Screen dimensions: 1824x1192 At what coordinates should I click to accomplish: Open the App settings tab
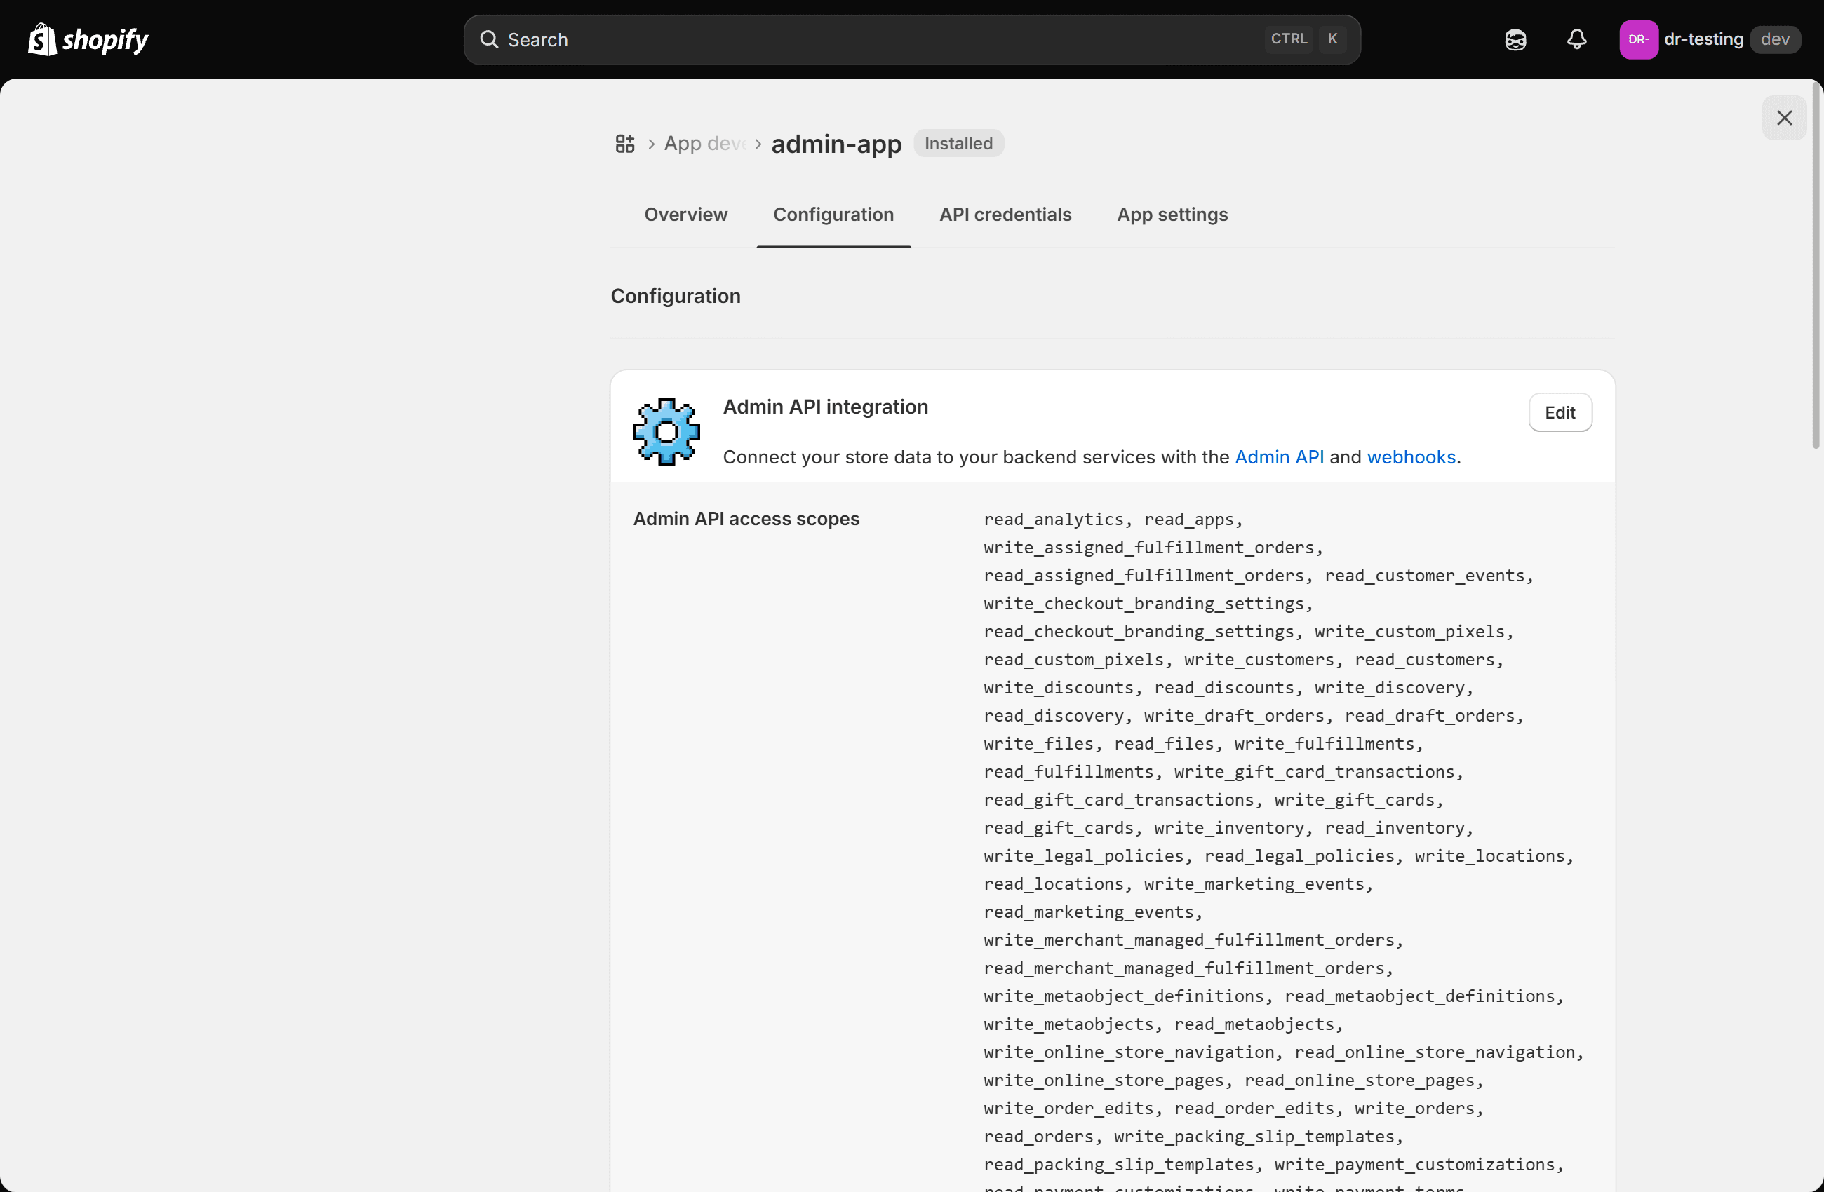(1172, 215)
